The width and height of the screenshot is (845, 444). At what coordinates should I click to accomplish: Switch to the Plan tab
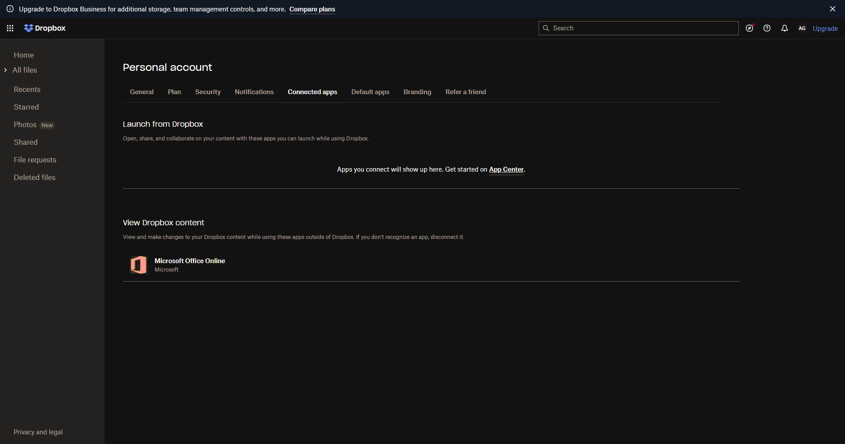tap(174, 92)
